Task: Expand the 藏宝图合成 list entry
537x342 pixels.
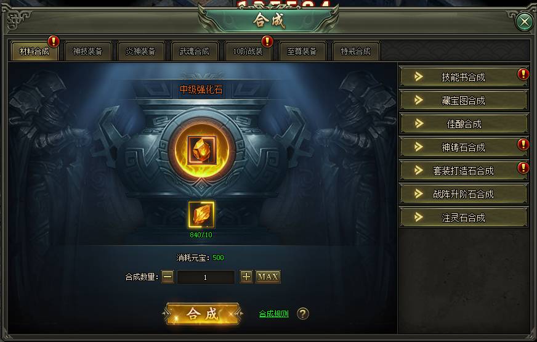Action: [x=464, y=100]
